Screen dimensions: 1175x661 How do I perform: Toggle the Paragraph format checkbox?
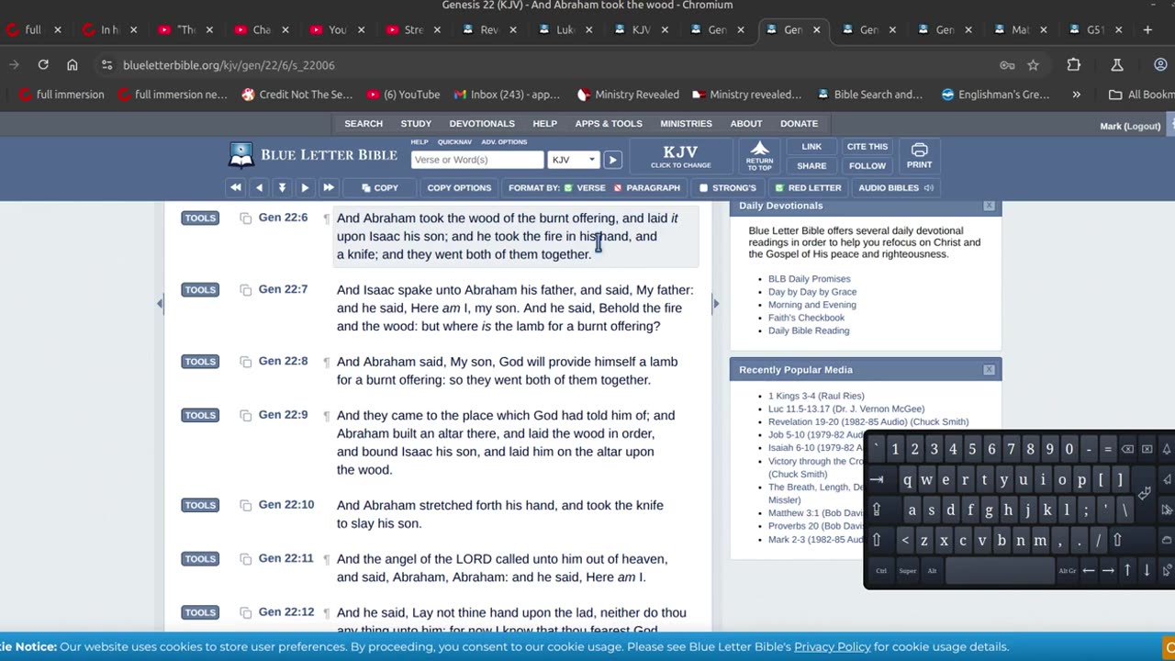click(x=618, y=188)
